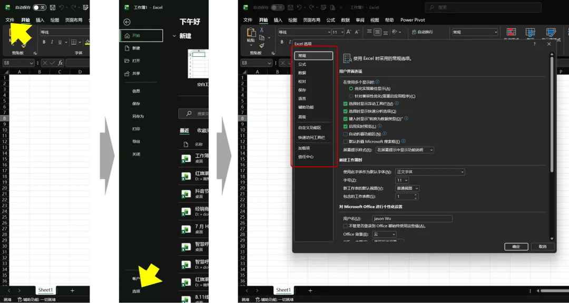Click the help question mark in the Excel 选项 dialog
Image resolution: width=569 pixels, height=303 pixels.
coord(535,44)
